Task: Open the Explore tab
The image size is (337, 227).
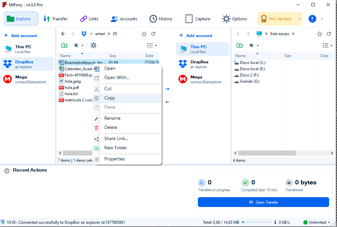Action: [x=21, y=19]
